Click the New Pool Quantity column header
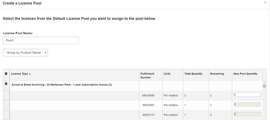Image resolution: width=270 pixels, height=120 pixels. tap(246, 74)
